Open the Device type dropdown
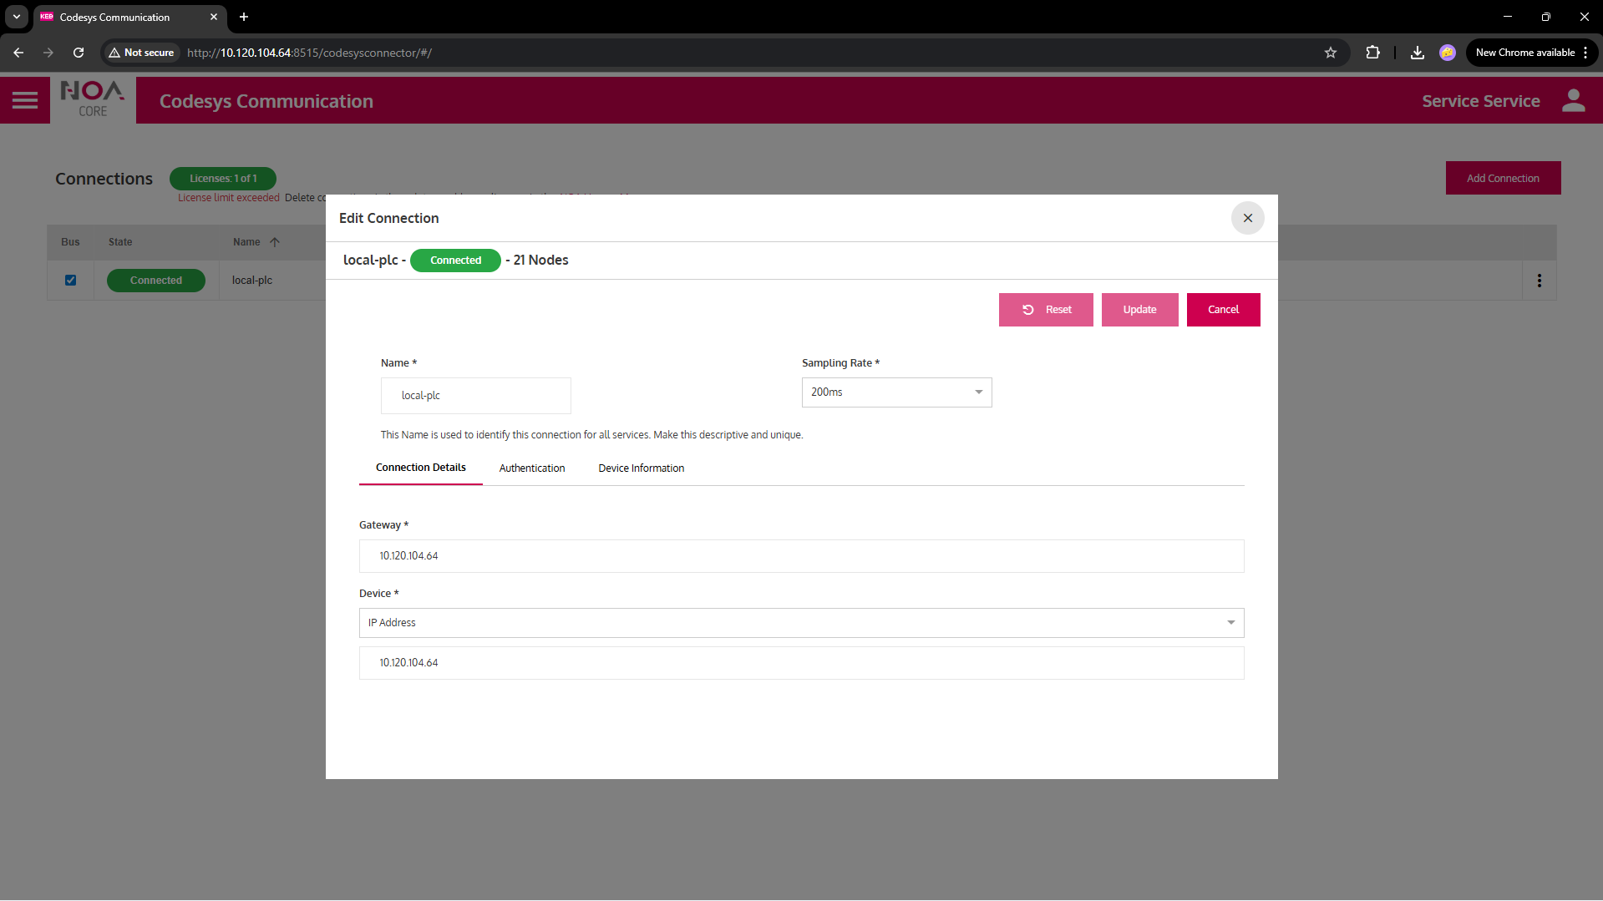Image resolution: width=1603 pixels, height=901 pixels. (x=801, y=623)
